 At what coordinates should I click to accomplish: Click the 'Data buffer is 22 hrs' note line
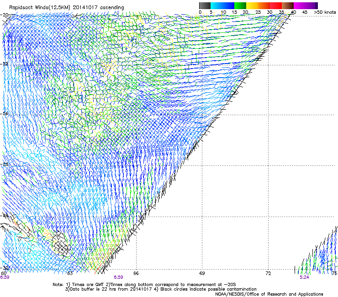pyautogui.click(x=161, y=289)
